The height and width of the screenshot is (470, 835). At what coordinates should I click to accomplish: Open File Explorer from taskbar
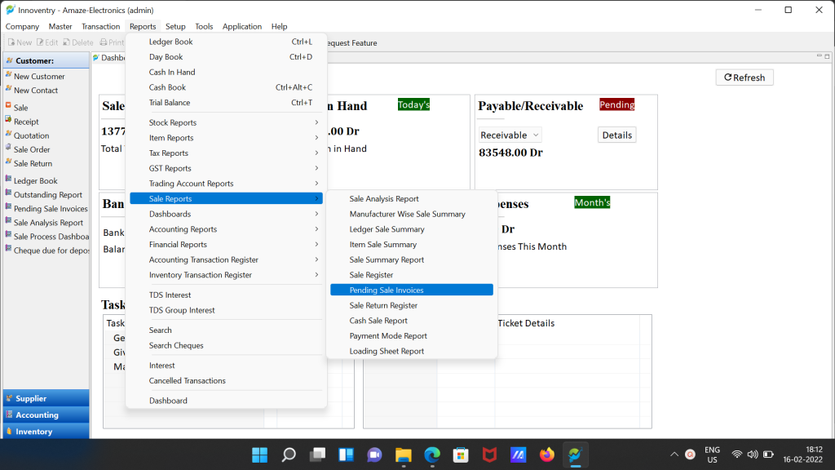pos(404,454)
